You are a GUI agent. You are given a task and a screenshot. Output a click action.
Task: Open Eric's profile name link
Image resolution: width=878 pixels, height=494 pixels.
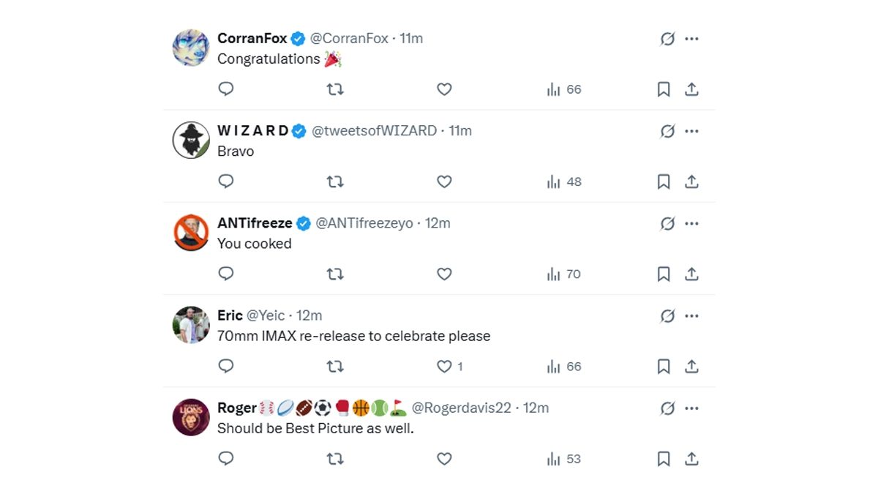pos(230,315)
